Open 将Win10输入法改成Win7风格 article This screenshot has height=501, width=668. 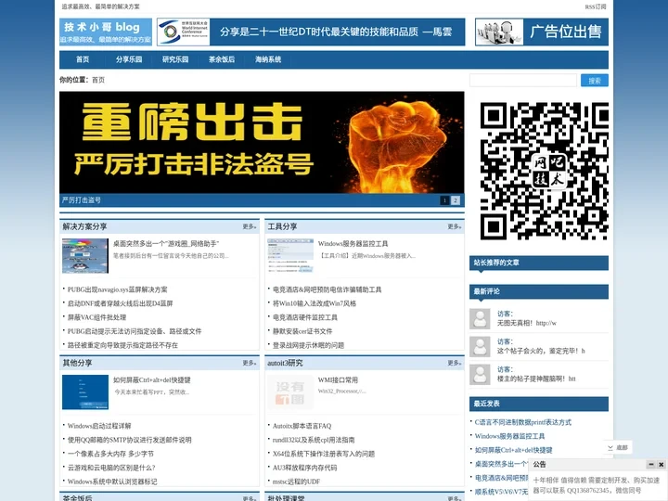[315, 303]
